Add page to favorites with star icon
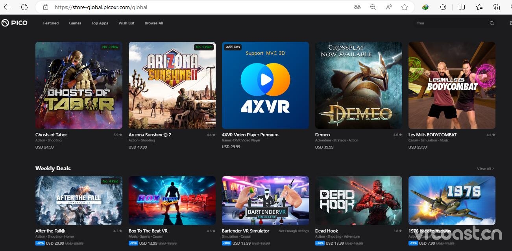 click(x=405, y=7)
